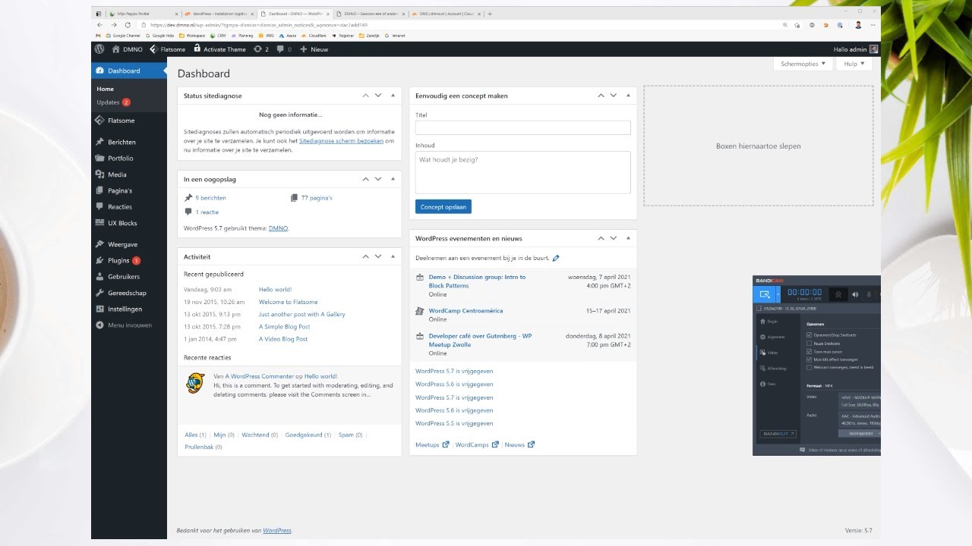Collapse sidebar with Menu invouwen
The width and height of the screenshot is (972, 546).
click(129, 325)
